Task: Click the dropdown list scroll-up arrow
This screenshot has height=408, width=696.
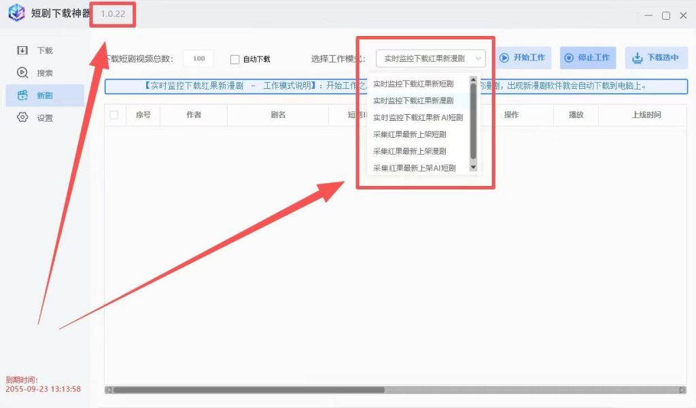Action: [473, 80]
